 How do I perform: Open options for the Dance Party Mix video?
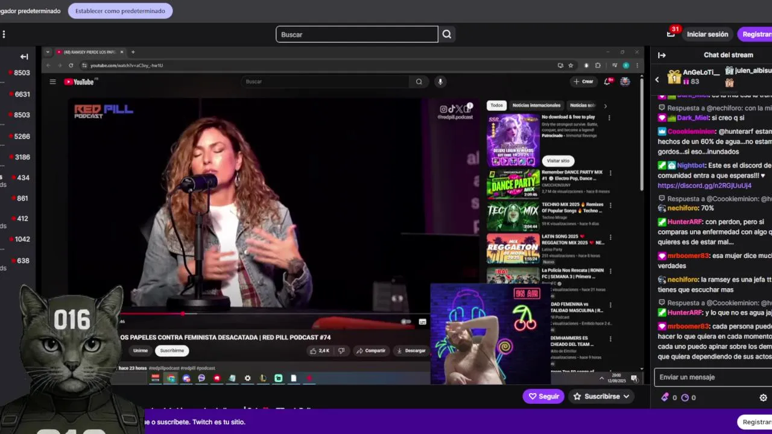(610, 173)
